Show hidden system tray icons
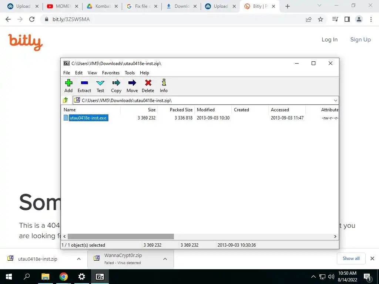The image size is (379, 284). (x=313, y=277)
